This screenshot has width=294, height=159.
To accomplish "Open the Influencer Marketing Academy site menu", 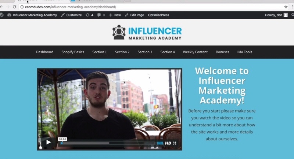I will click(x=32, y=15).
